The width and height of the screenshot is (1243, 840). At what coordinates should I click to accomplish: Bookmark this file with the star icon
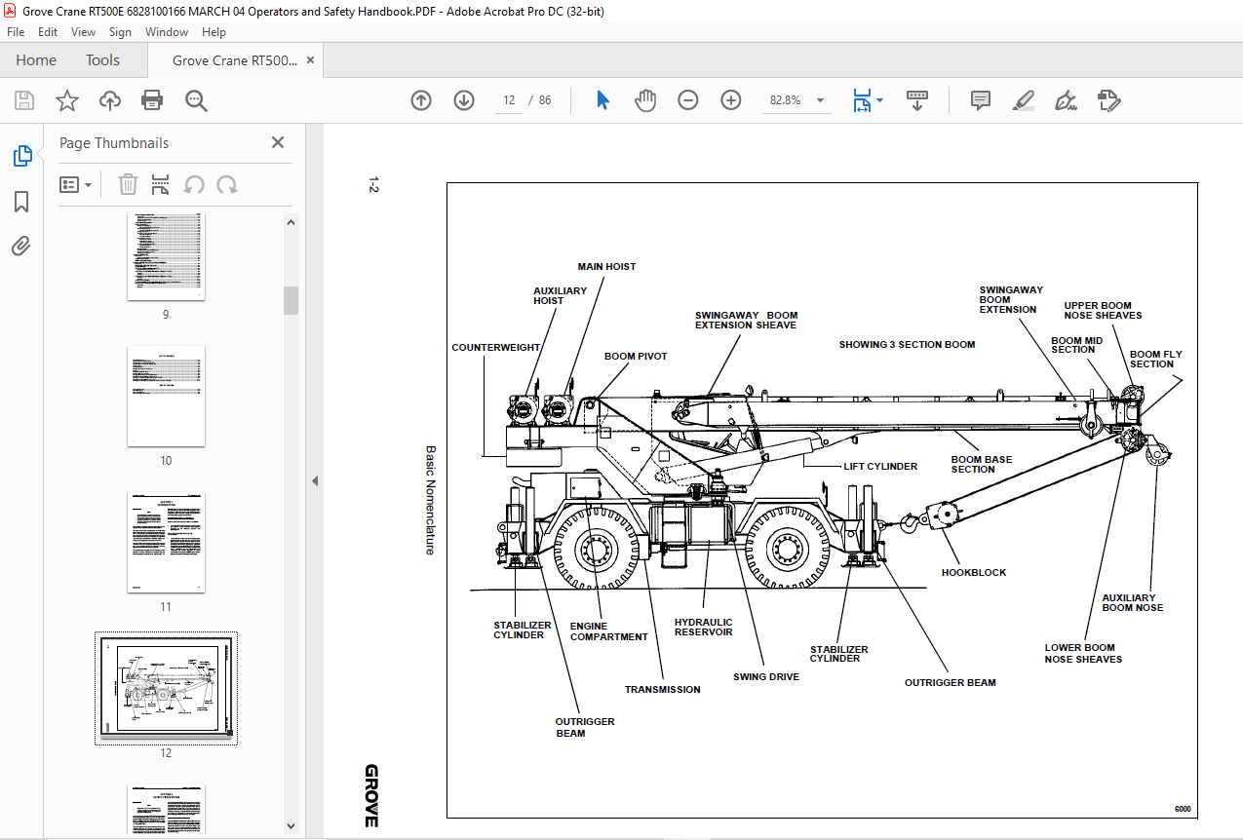[67, 100]
